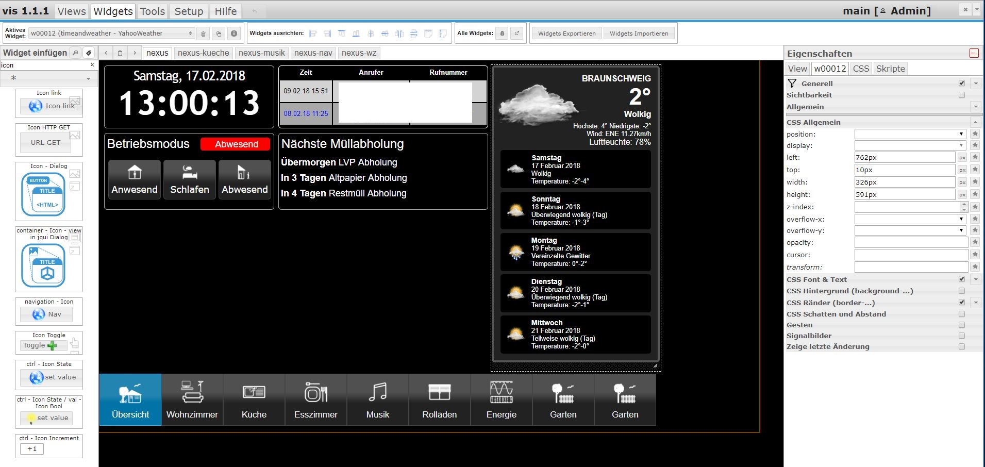985x467 pixels.
Task: Open the Tools menu
Action: [153, 11]
